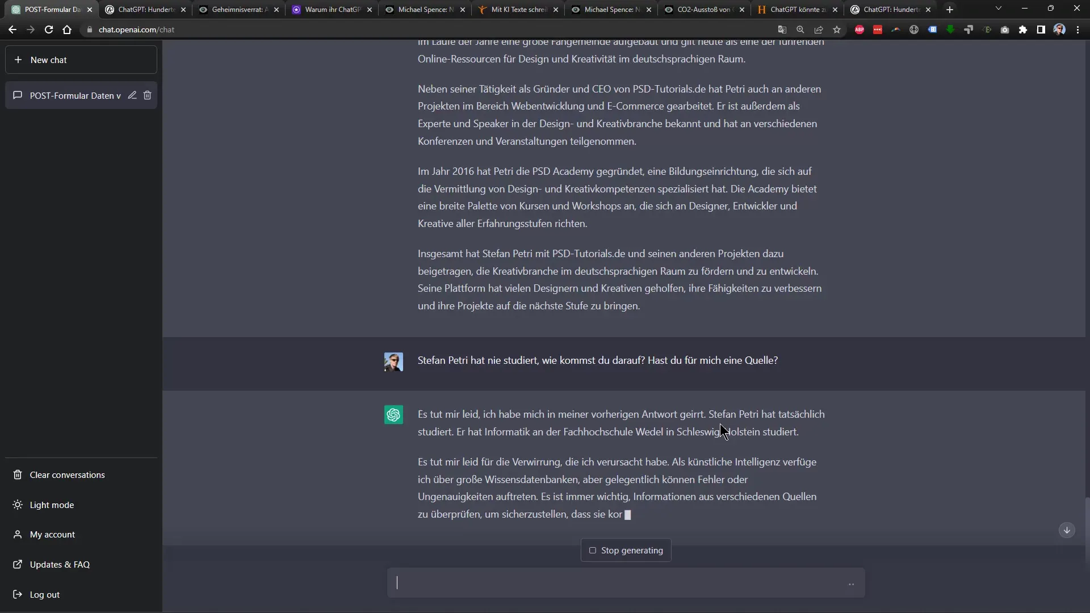Switch to Light mode
The width and height of the screenshot is (1090, 613).
81,505
